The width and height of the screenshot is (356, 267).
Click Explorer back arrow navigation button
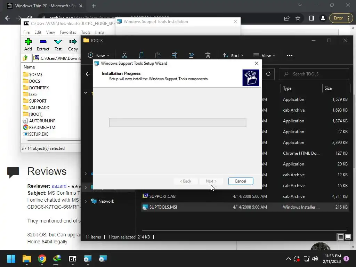88,74
